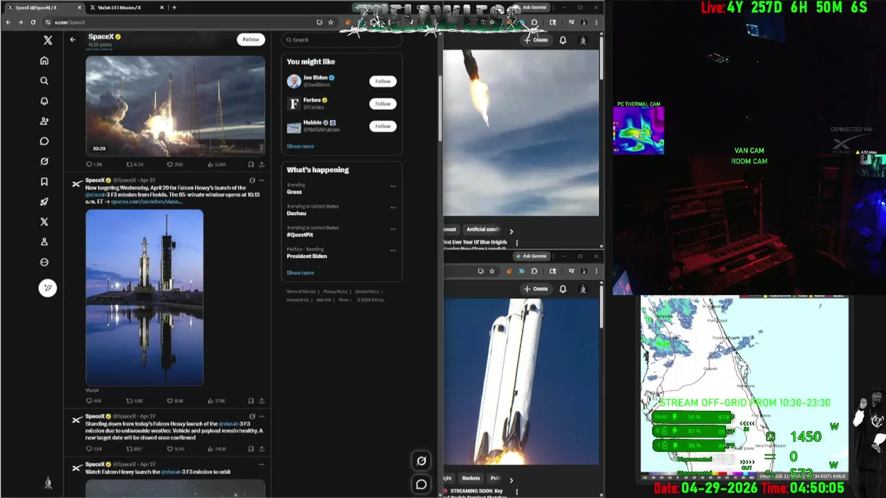The width and height of the screenshot is (886, 498).
Task: Expand chip row arrow in upper YouTube window
Action: [x=512, y=232]
